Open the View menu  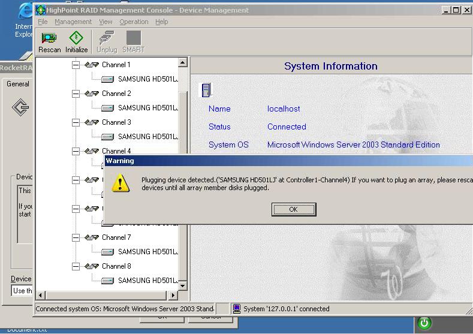[x=106, y=22]
